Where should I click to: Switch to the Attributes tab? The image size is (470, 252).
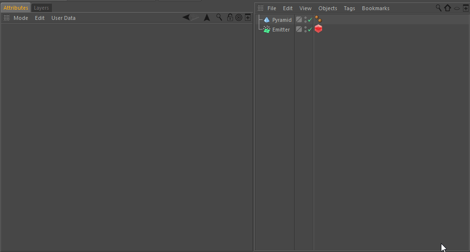16,8
